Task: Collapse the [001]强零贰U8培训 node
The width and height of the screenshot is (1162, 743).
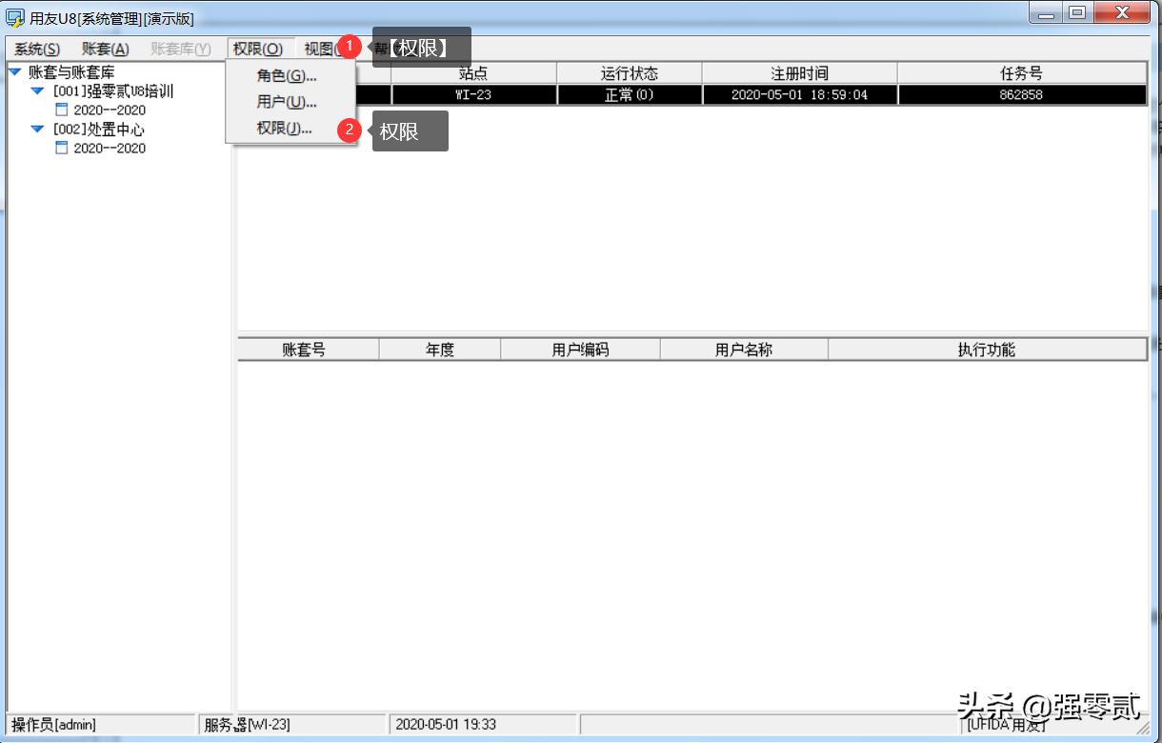Action: pyautogui.click(x=36, y=91)
